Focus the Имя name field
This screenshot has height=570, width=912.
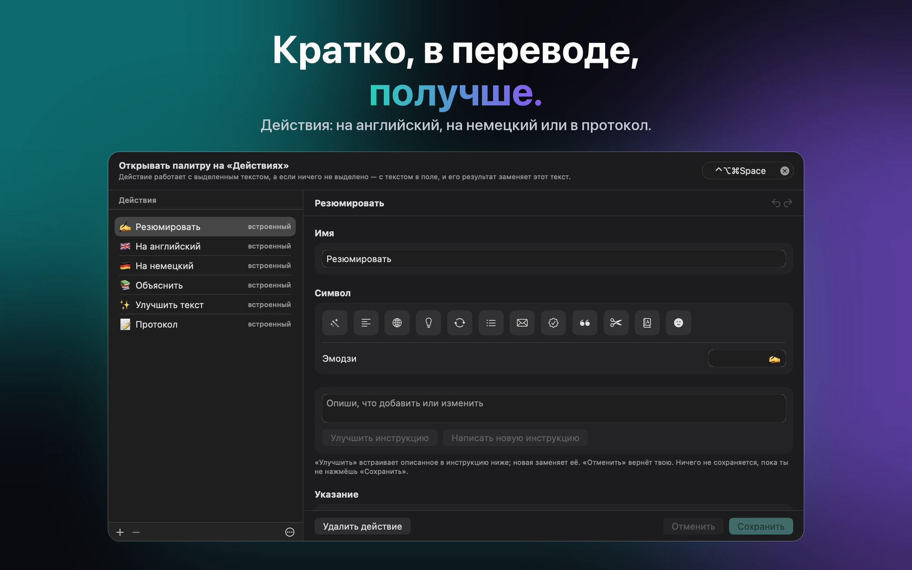point(554,259)
